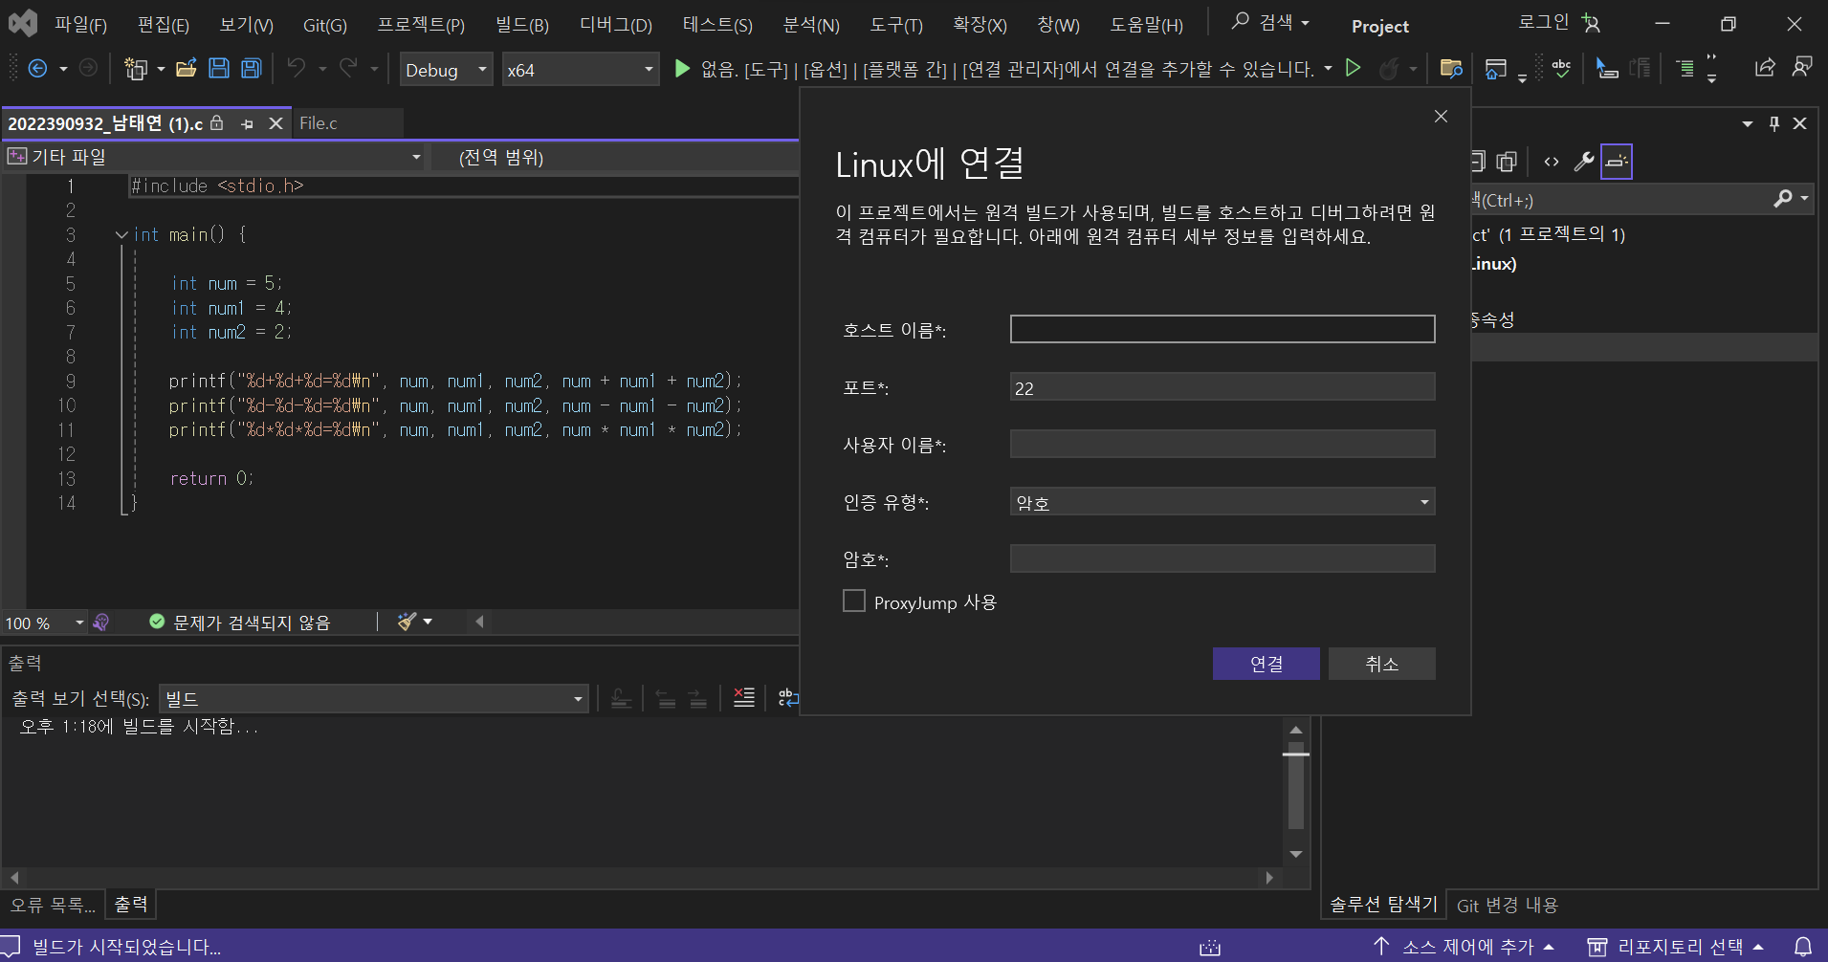
Task: Click the Open File folder icon
Action: pyautogui.click(x=187, y=68)
